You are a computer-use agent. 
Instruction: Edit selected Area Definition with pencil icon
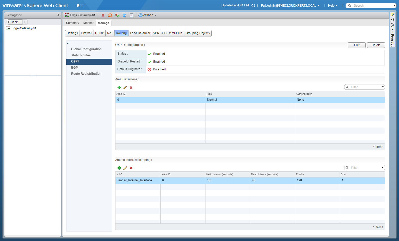125,87
